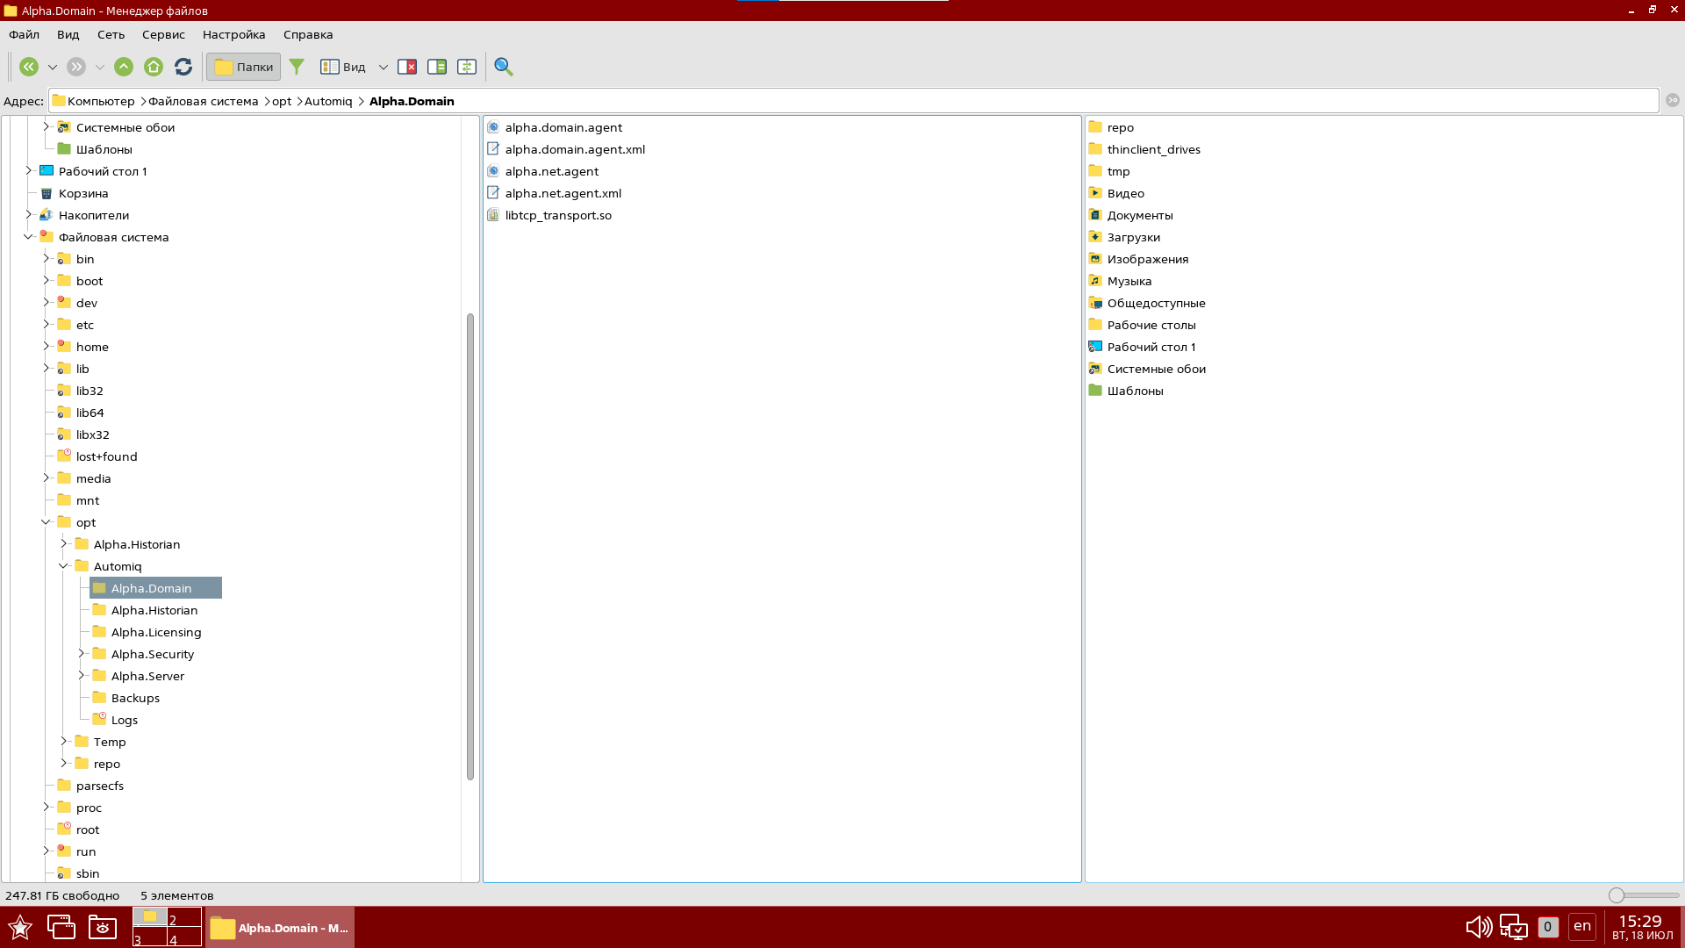Open the file manager taskbar launcher
This screenshot has width=1685, height=948.
[103, 927]
